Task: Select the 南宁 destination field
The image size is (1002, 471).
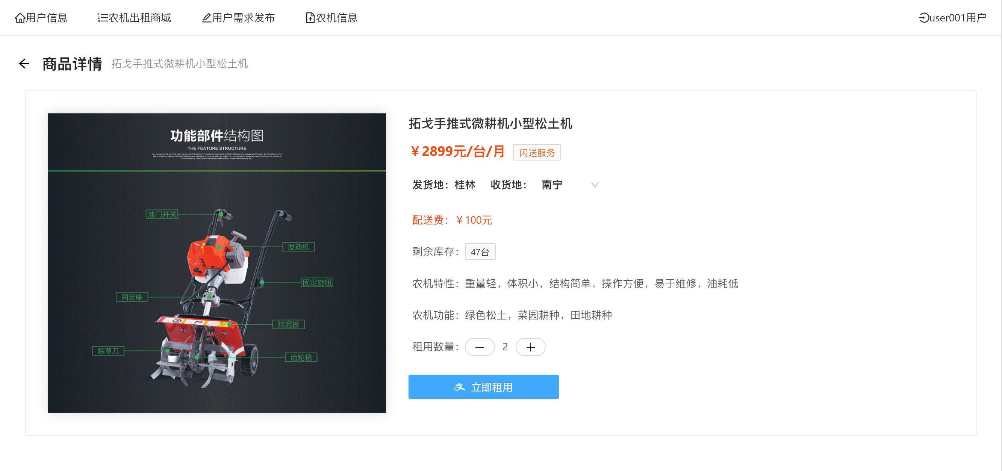Action: tap(552, 185)
